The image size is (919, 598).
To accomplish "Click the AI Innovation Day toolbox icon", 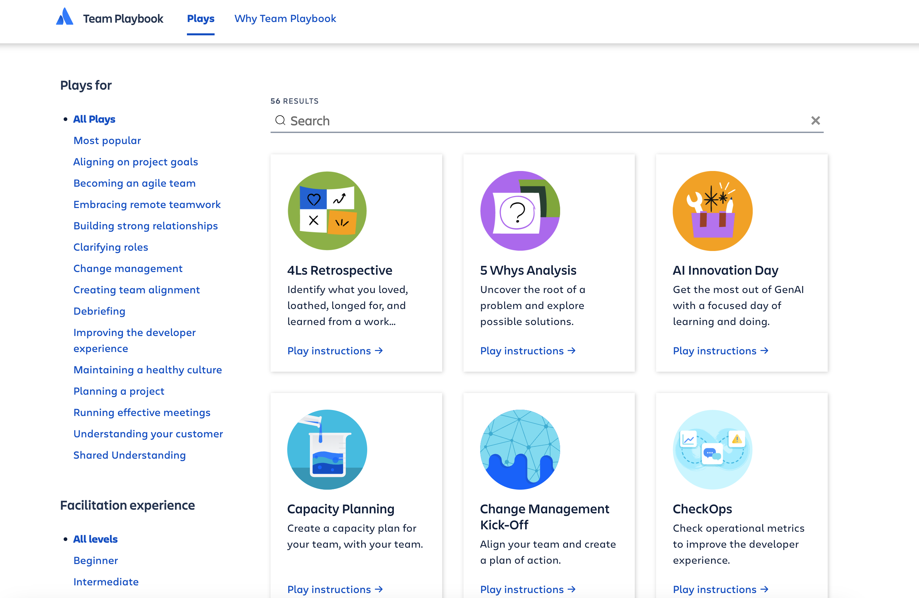I will [x=712, y=211].
